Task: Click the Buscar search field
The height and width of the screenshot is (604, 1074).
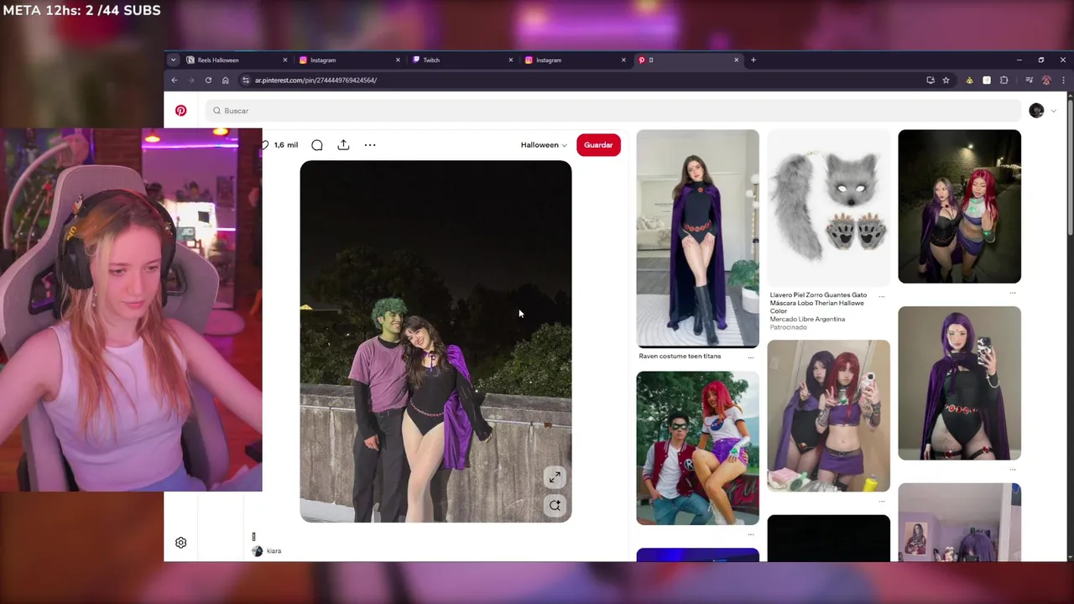Action: tap(613, 111)
